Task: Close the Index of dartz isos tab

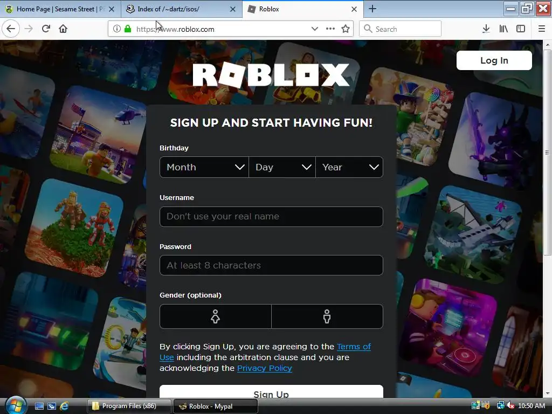Action: pos(233,9)
